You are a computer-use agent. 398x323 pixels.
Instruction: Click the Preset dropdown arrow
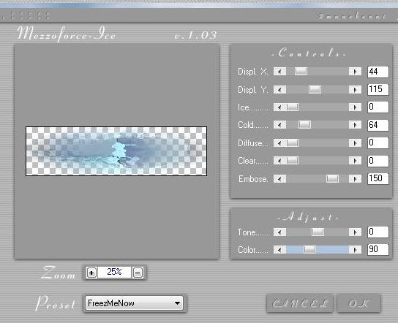pos(177,303)
